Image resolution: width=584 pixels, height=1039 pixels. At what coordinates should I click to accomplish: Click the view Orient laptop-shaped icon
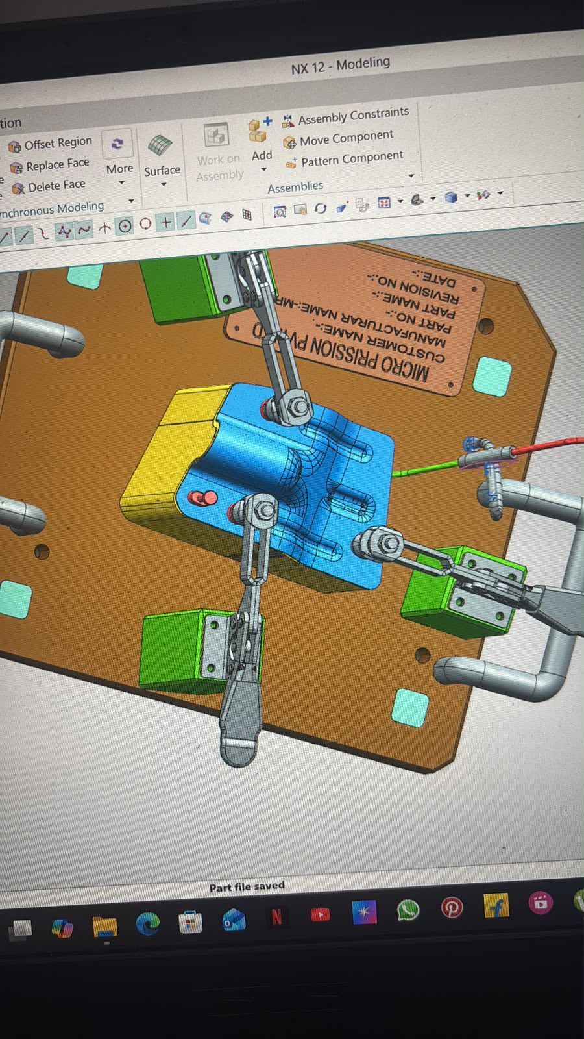coord(417,199)
